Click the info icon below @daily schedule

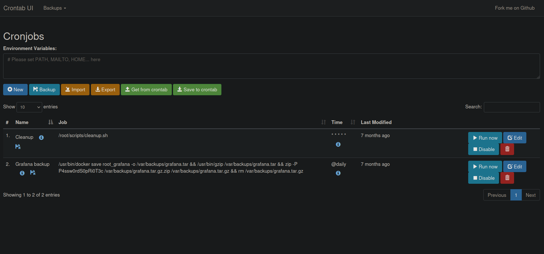point(338,173)
